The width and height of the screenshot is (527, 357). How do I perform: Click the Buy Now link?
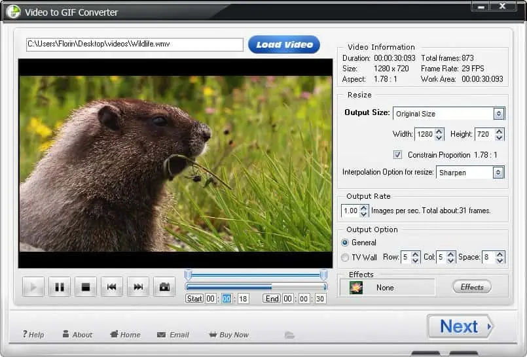[229, 335]
